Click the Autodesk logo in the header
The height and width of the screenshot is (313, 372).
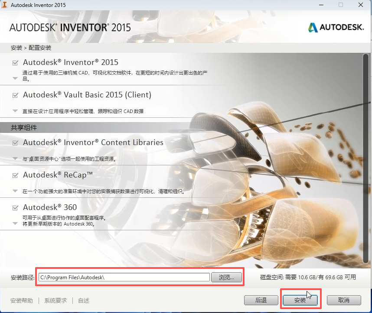tap(336, 27)
